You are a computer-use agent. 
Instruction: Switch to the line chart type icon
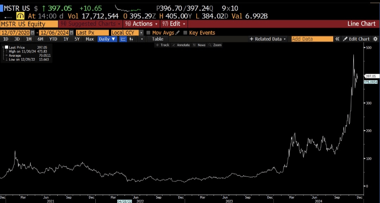tap(123, 39)
